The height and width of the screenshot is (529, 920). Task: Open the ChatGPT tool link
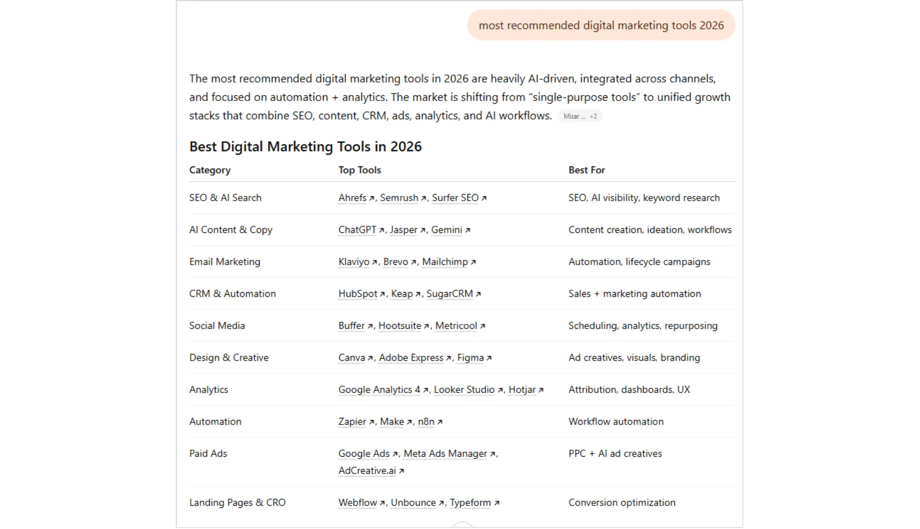361,230
